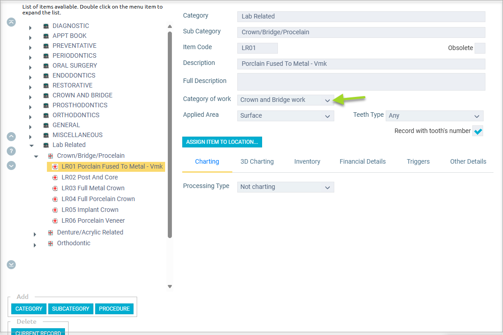Open the help question mark icon
Screen dimensions: 503x335
[11, 151]
